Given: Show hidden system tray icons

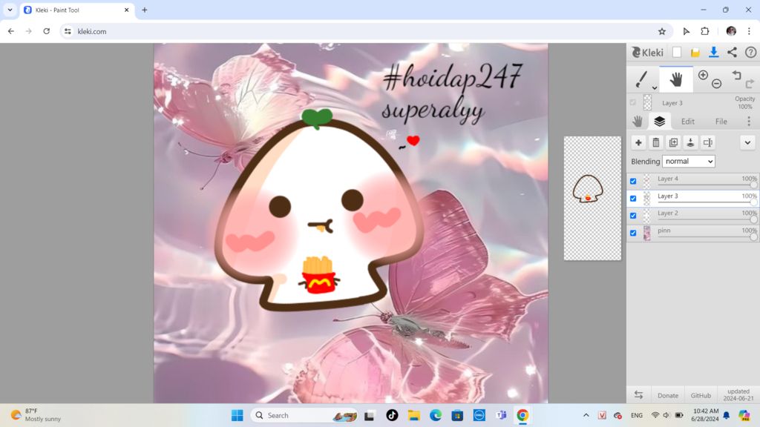Looking at the screenshot, I should (x=586, y=415).
